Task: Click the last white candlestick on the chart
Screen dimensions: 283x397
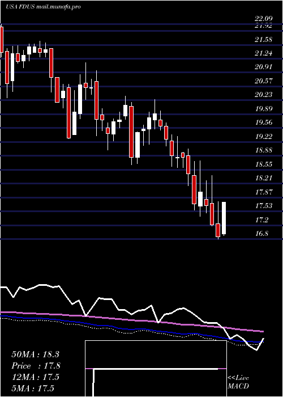Action: (224, 218)
